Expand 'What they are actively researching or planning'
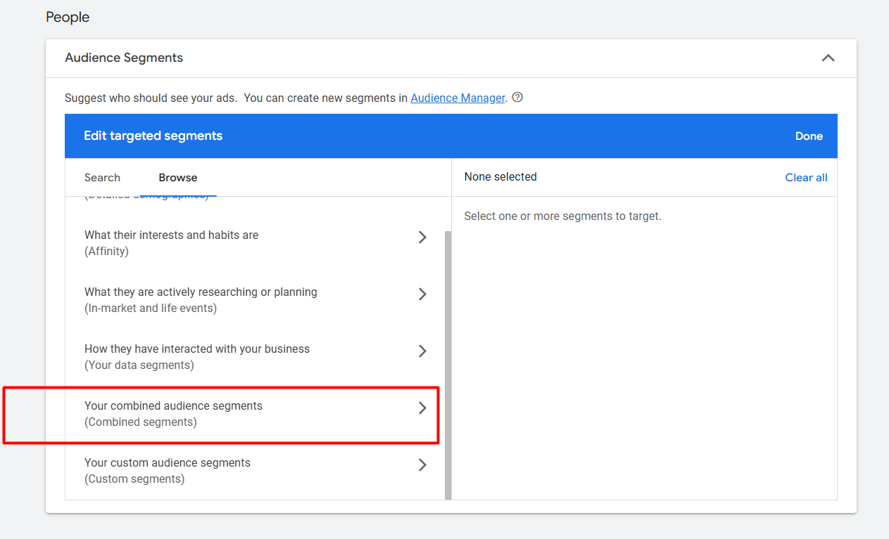The width and height of the screenshot is (889, 539). [x=201, y=292]
